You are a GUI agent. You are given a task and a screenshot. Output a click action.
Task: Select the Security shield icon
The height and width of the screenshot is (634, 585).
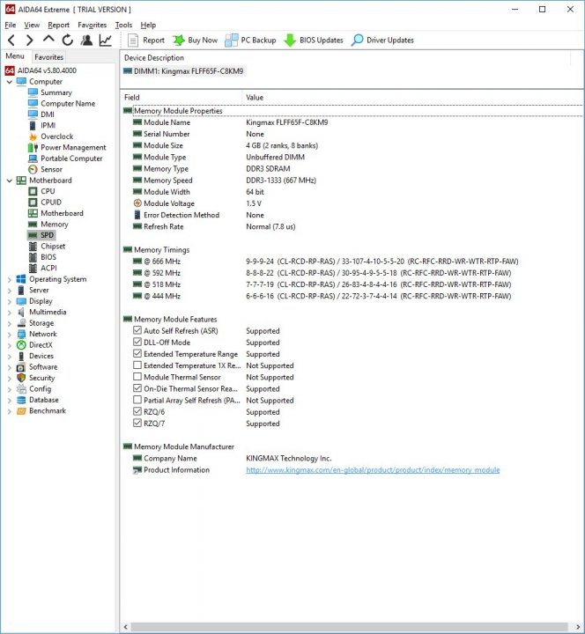[x=21, y=378]
